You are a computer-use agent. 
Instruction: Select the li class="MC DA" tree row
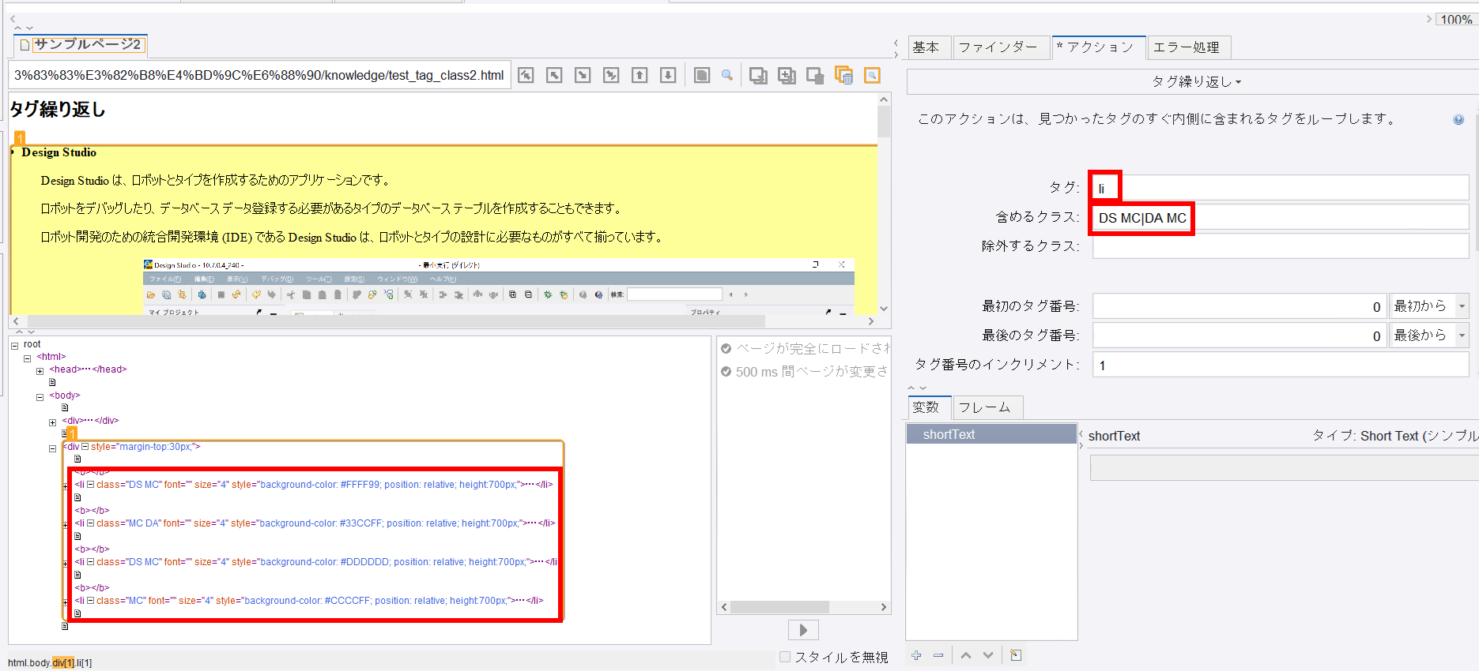(315, 523)
